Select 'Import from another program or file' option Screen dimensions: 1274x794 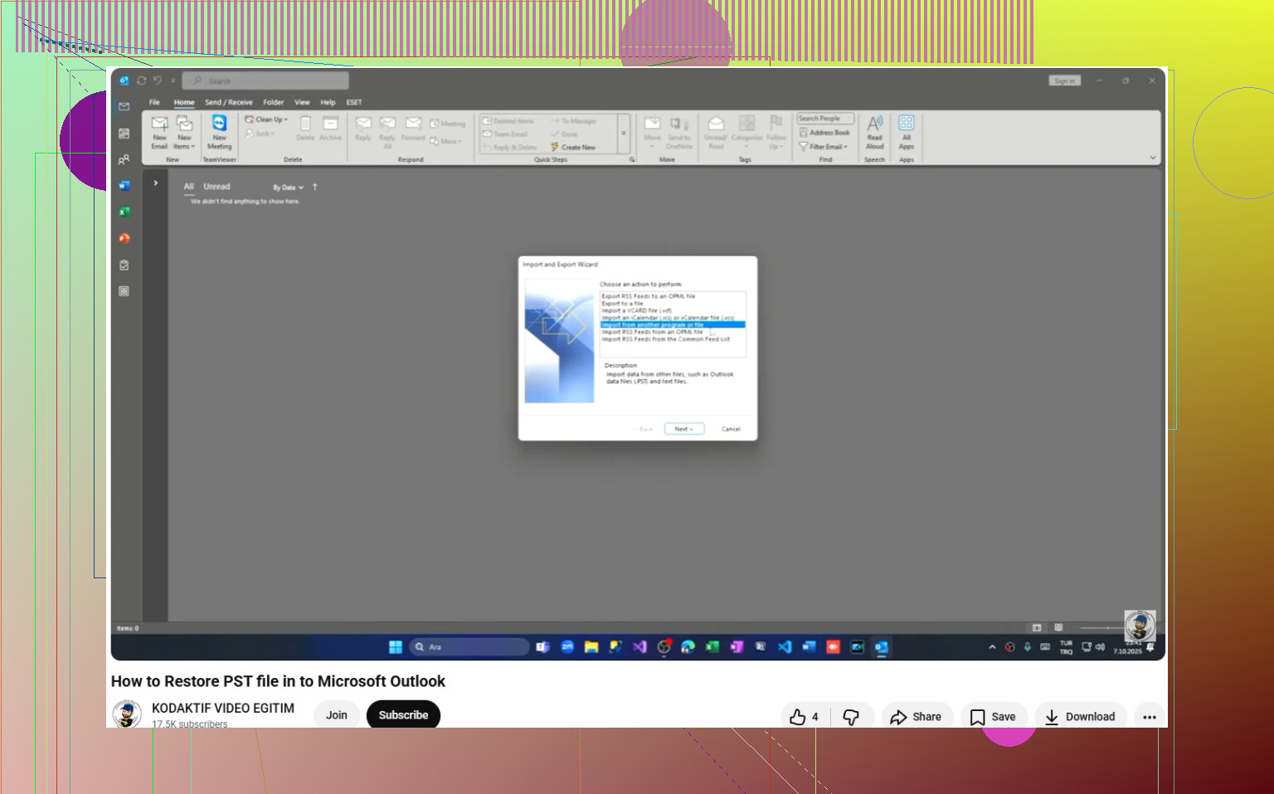pyautogui.click(x=673, y=324)
